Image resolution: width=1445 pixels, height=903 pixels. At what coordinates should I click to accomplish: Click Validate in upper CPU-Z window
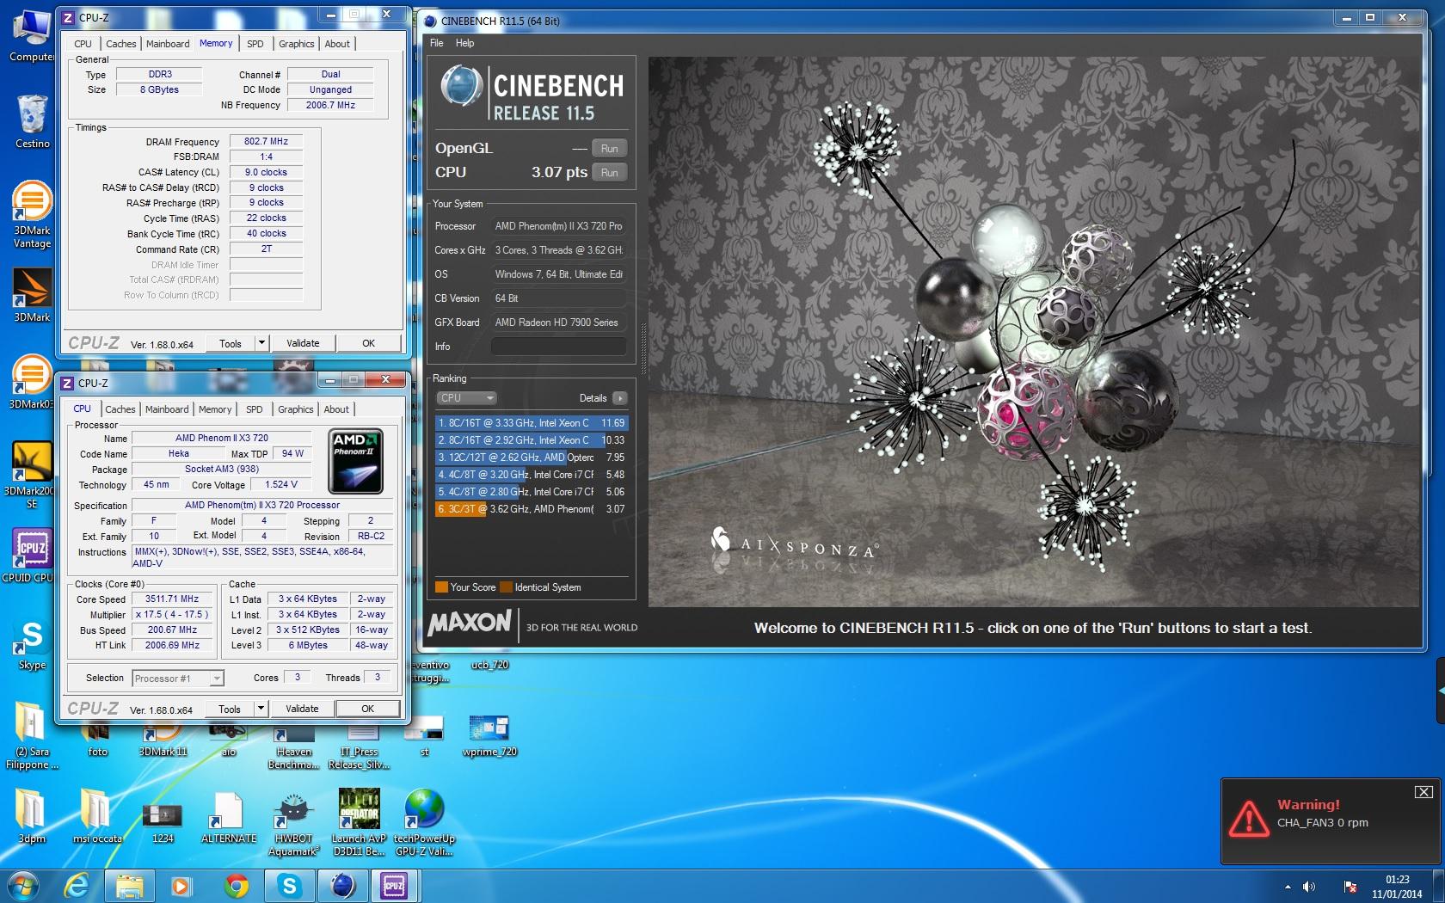click(303, 343)
